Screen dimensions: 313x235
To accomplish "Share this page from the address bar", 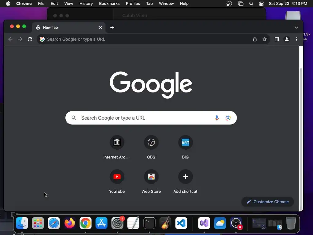I will (x=255, y=39).
